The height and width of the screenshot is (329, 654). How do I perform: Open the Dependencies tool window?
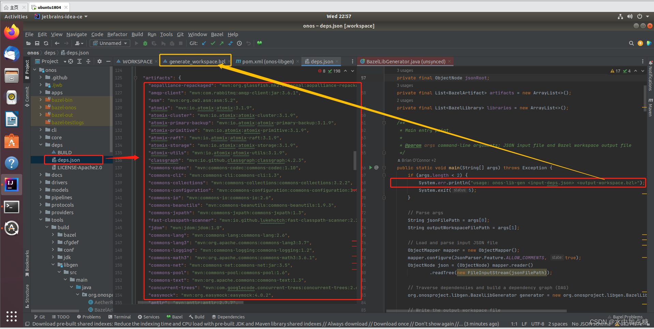coord(228,317)
